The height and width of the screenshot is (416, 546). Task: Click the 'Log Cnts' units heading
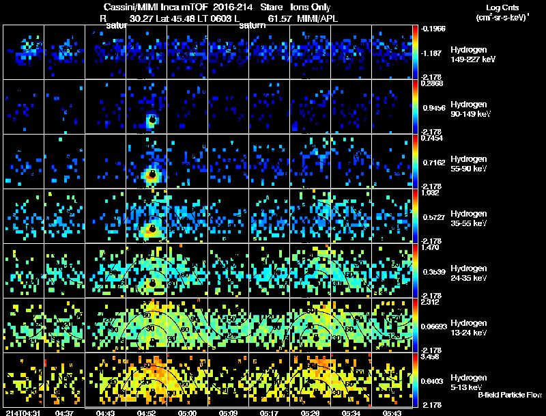click(x=502, y=8)
